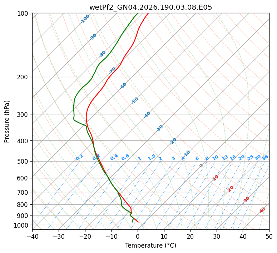Click the 36 mixing ratio label
This screenshot has width=277, height=253.
265,158
